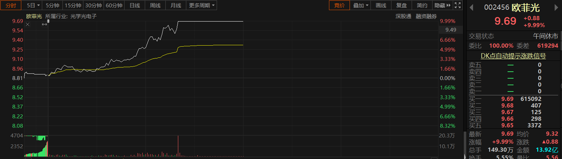Enable 画线 drawing mode
The height and width of the screenshot is (159, 562).
point(381,5)
